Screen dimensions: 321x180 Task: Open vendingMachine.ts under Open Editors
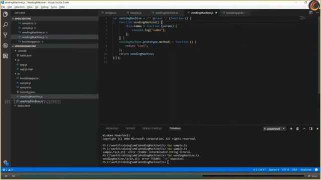point(33,32)
